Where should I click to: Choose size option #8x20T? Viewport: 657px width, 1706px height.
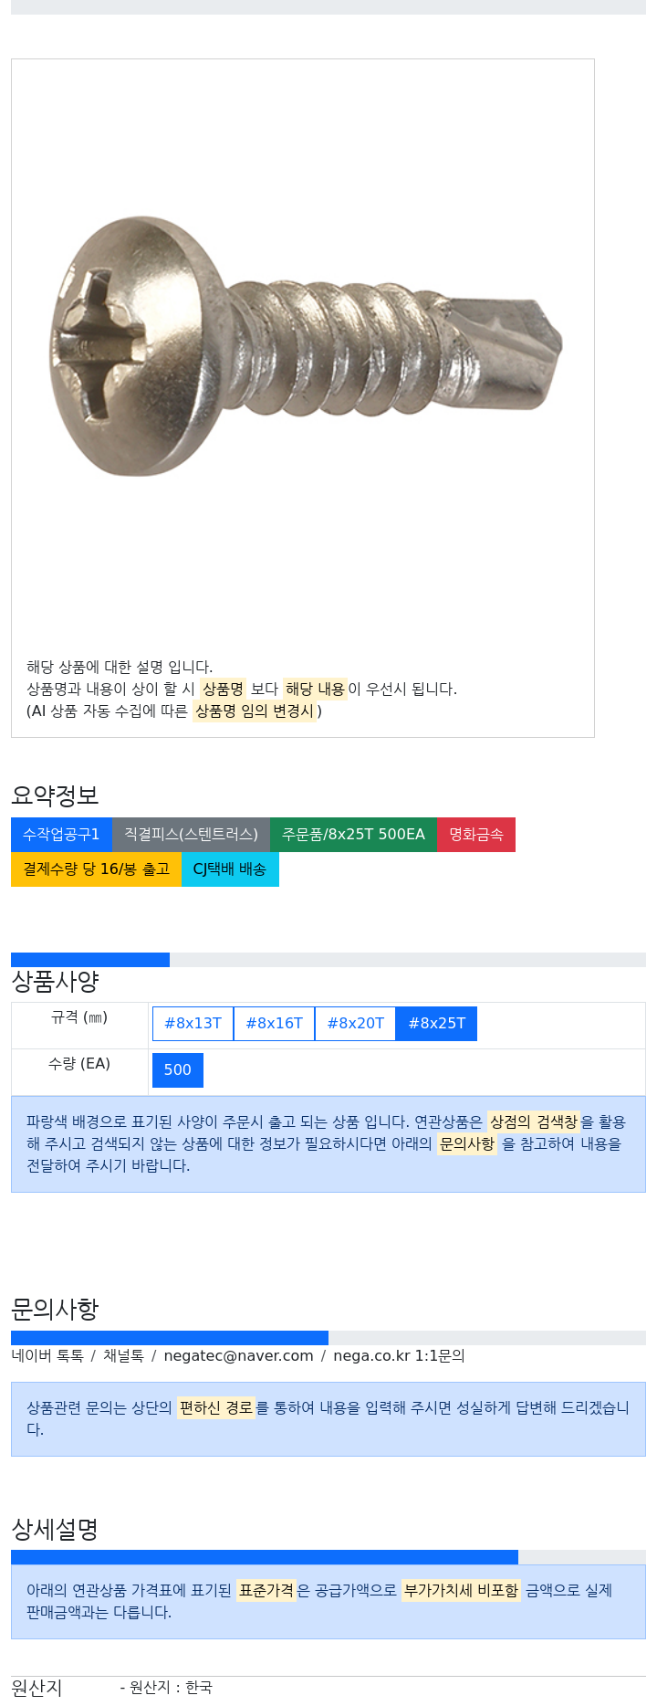coord(355,1024)
